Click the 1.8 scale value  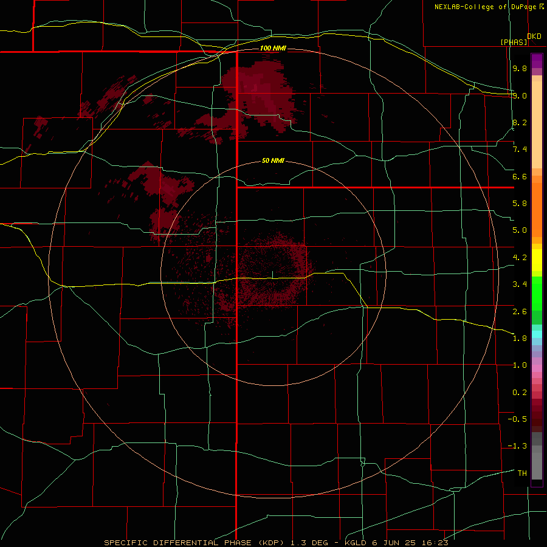click(520, 339)
